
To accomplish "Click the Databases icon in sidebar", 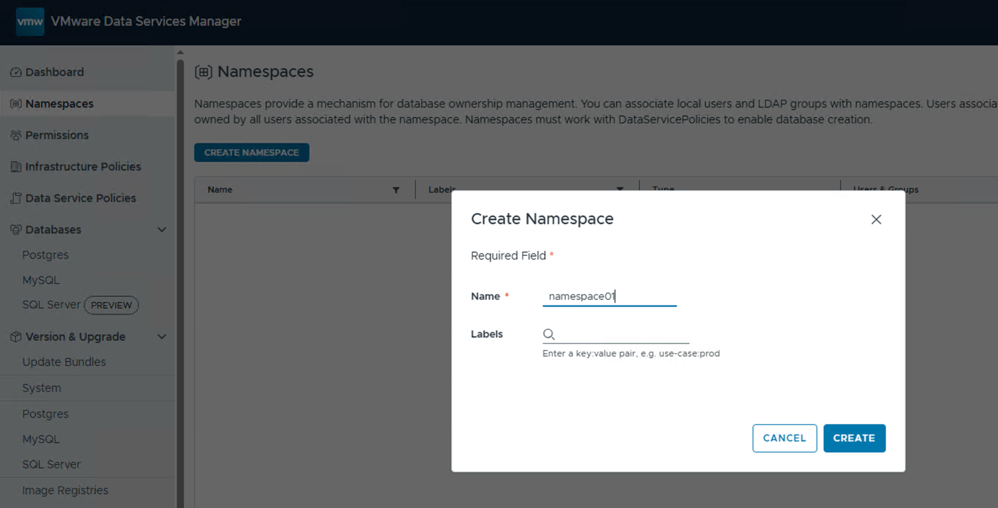I will [16, 230].
